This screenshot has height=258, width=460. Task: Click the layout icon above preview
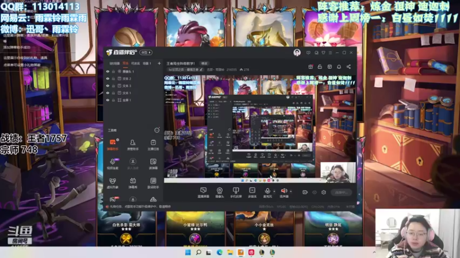tap(329, 67)
